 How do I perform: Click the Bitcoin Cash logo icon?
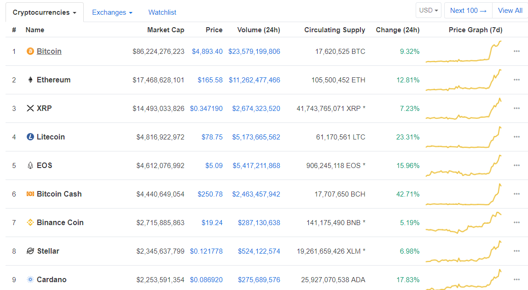pyautogui.click(x=30, y=194)
